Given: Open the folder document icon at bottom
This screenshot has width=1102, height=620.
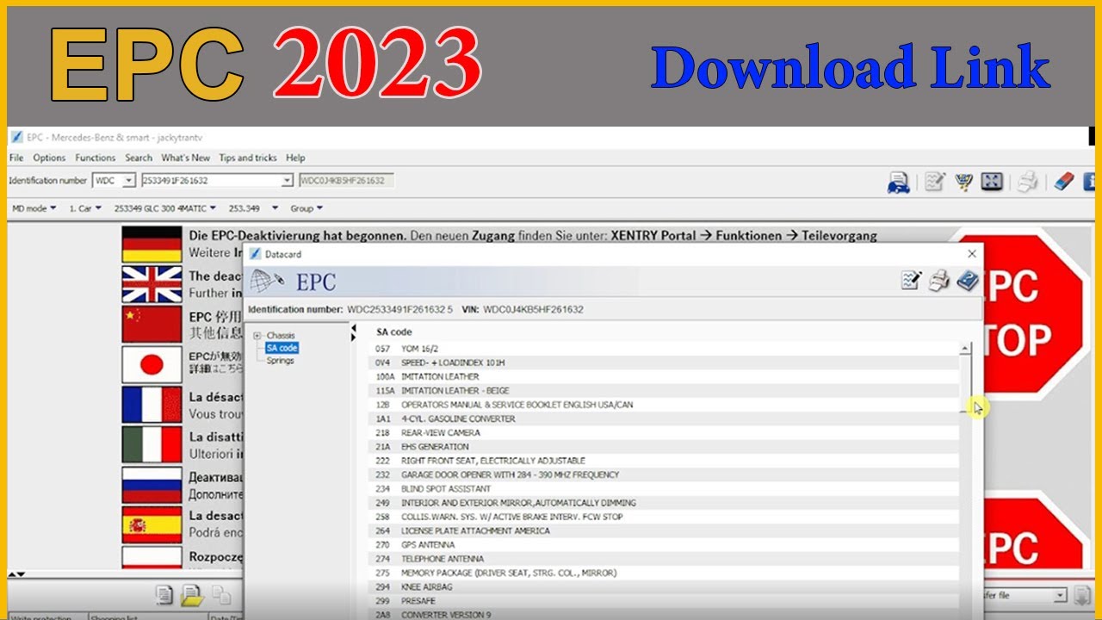Looking at the screenshot, I should pos(192,594).
